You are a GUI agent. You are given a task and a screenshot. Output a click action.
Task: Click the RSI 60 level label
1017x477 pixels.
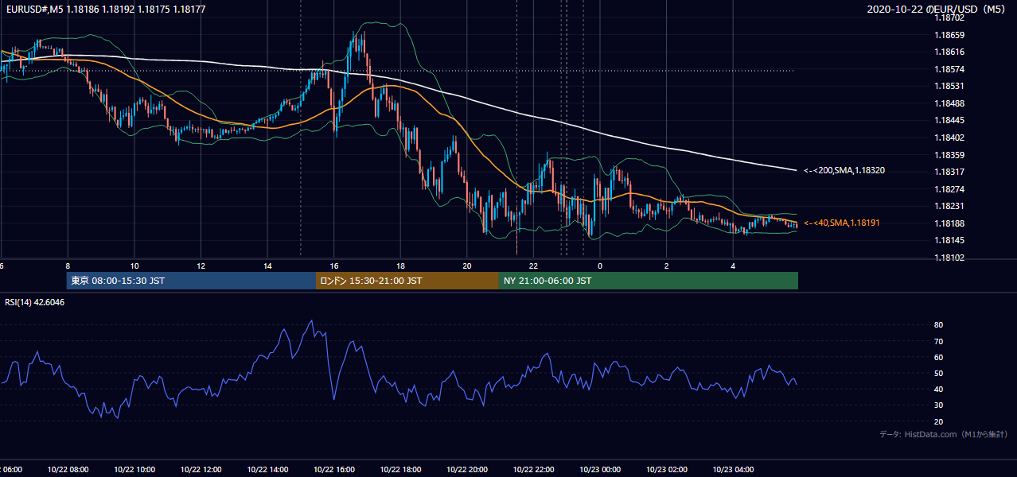tap(939, 357)
